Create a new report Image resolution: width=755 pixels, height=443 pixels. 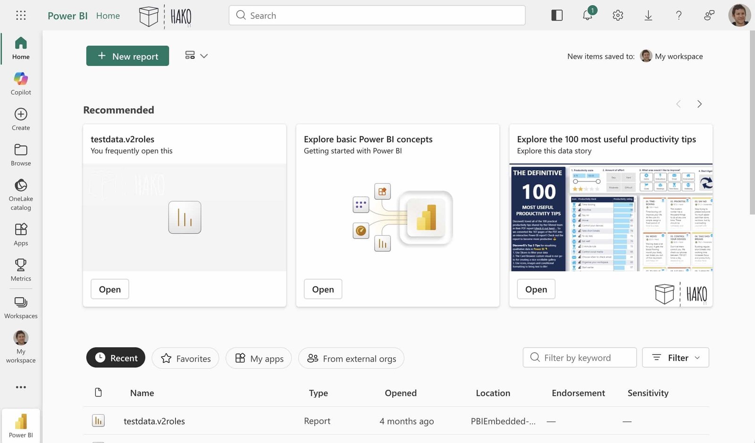point(127,56)
